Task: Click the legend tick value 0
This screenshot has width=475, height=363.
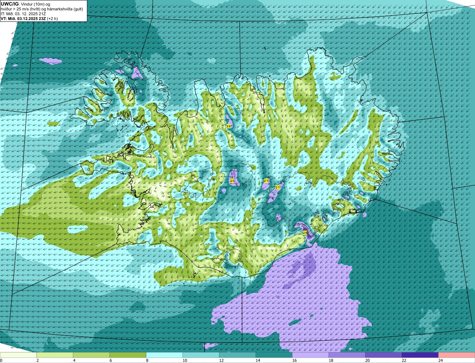Action: coord(1,360)
